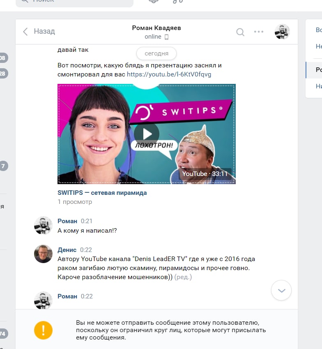Image resolution: width=322 pixels, height=349 pixels.
Task: Click the sidebar counter badge showing 7
Action: coord(4,166)
